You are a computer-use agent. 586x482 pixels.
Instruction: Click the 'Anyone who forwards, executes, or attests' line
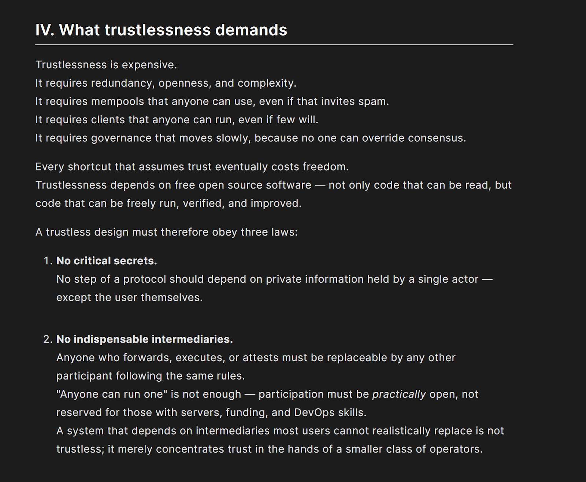(x=256, y=358)
